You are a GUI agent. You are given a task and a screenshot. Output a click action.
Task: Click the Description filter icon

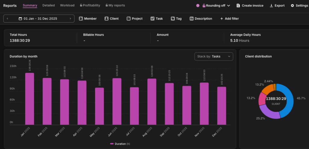click(x=192, y=19)
